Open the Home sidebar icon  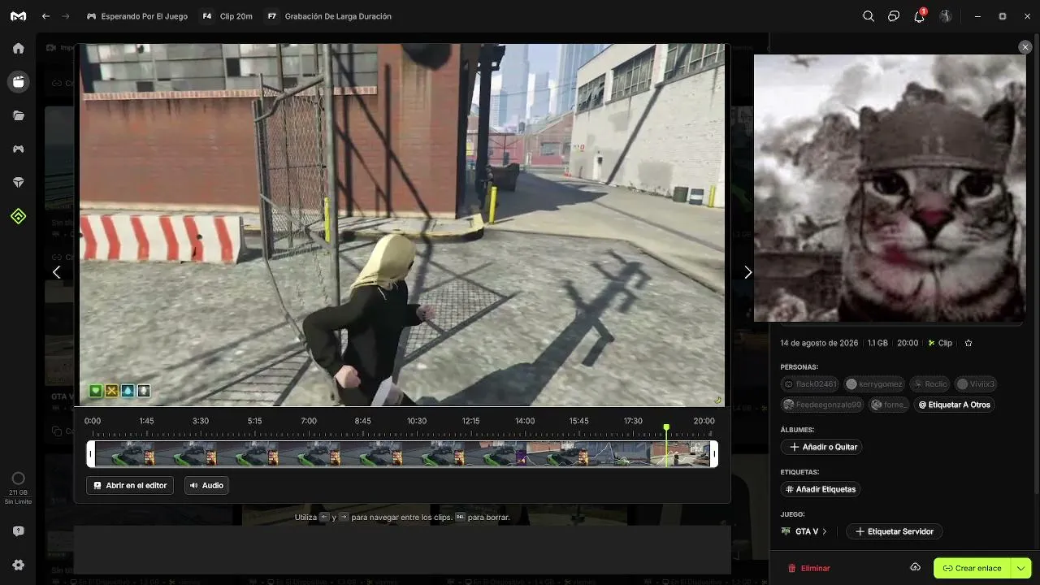[x=18, y=48]
